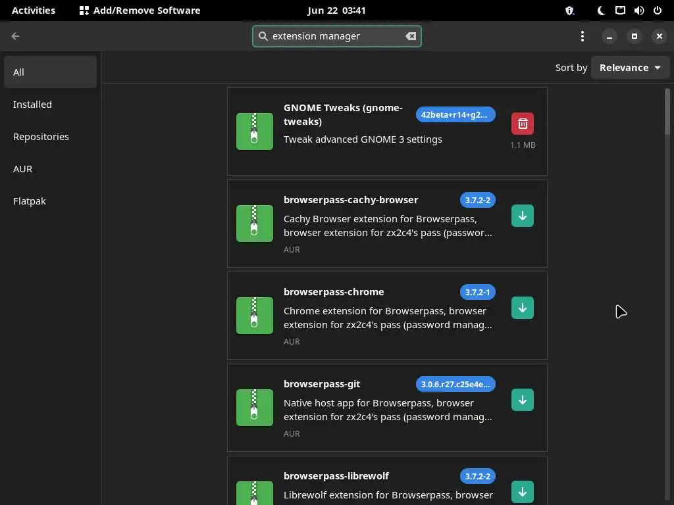Open the Sort by Relevance dropdown
Image resolution: width=674 pixels, height=505 pixels.
[630, 68]
